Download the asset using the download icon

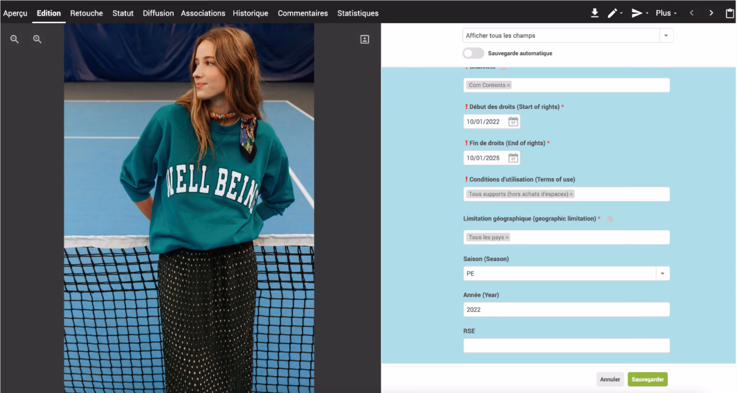click(595, 13)
